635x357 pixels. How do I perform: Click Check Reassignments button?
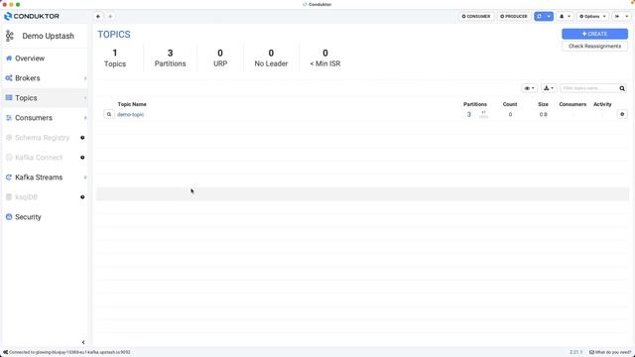click(594, 47)
